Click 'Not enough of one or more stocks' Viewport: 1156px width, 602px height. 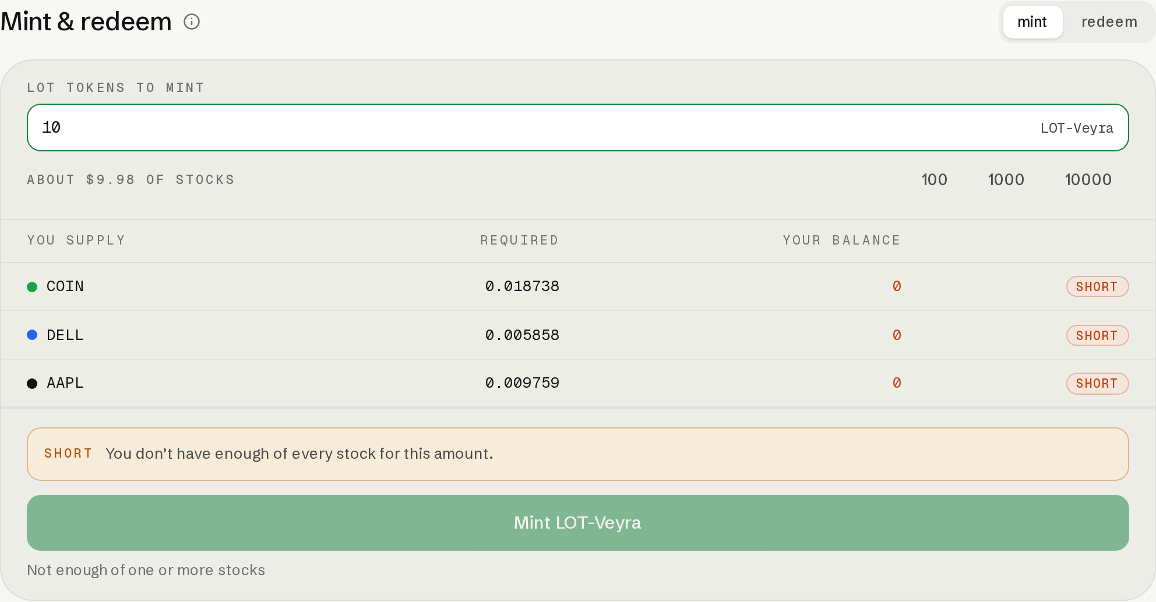click(146, 570)
